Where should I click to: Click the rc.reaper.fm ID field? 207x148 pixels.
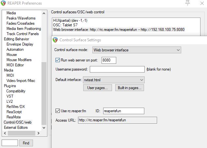[123, 111]
